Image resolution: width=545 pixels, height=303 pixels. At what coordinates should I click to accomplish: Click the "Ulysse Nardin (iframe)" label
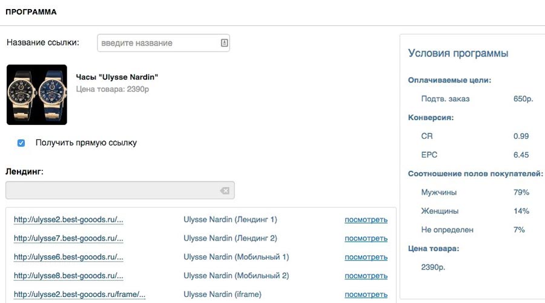click(222, 295)
